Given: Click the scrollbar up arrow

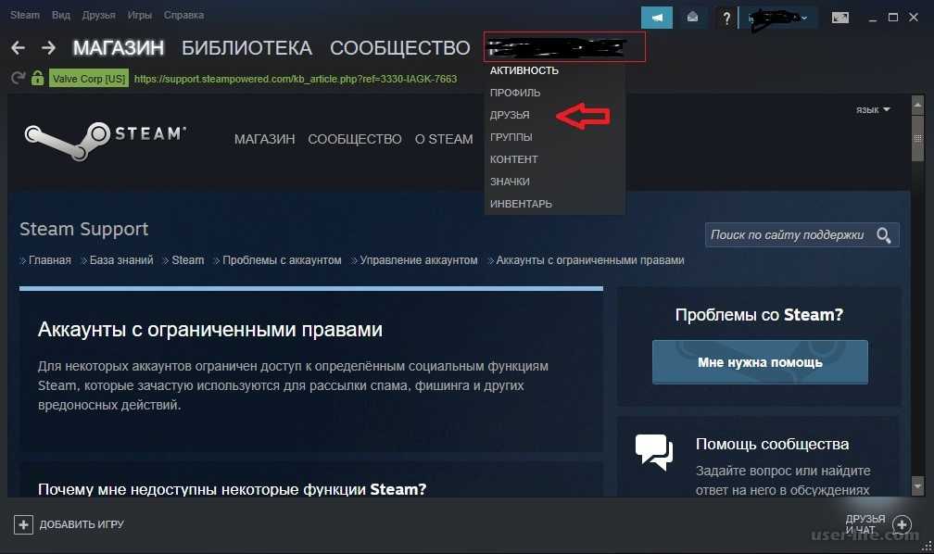Looking at the screenshot, I should pyautogui.click(x=918, y=106).
